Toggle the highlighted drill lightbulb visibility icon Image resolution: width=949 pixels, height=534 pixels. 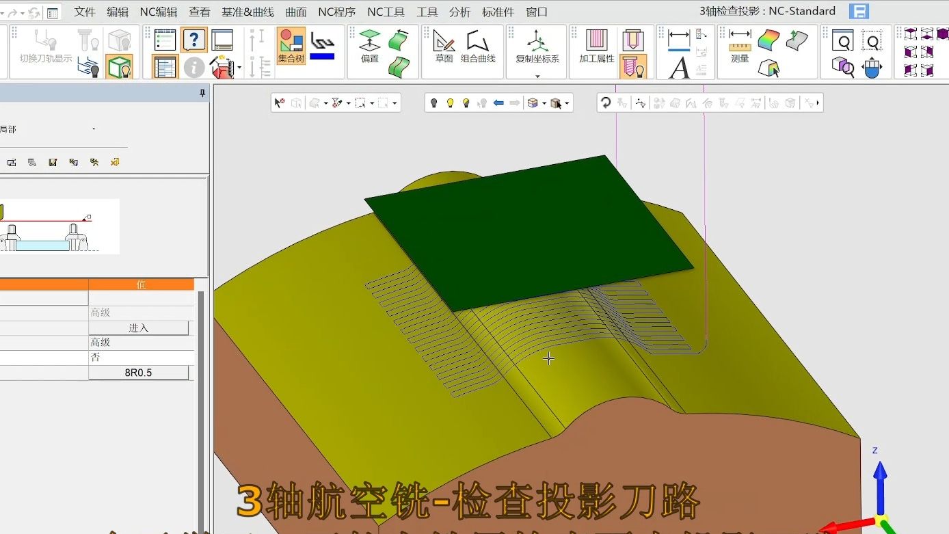coord(634,68)
